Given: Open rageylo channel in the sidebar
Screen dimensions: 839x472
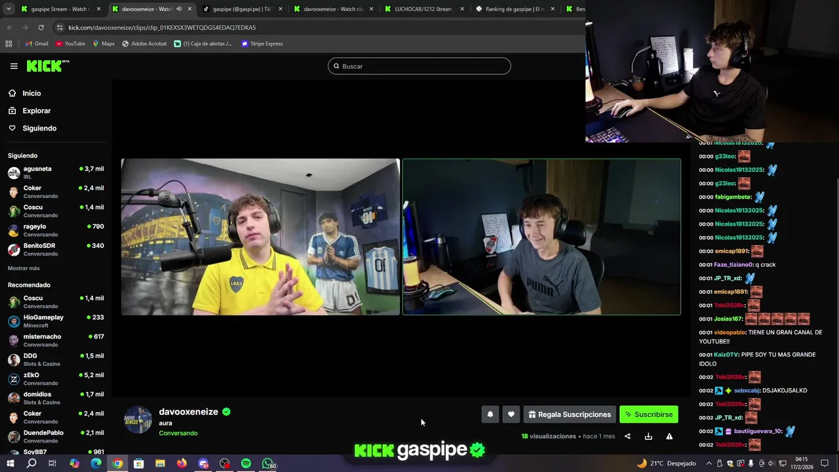Looking at the screenshot, I should [x=56, y=230].
